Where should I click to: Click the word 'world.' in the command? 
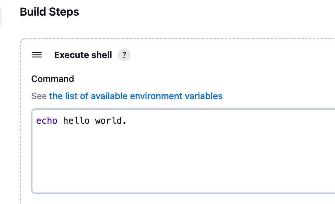(x=110, y=121)
